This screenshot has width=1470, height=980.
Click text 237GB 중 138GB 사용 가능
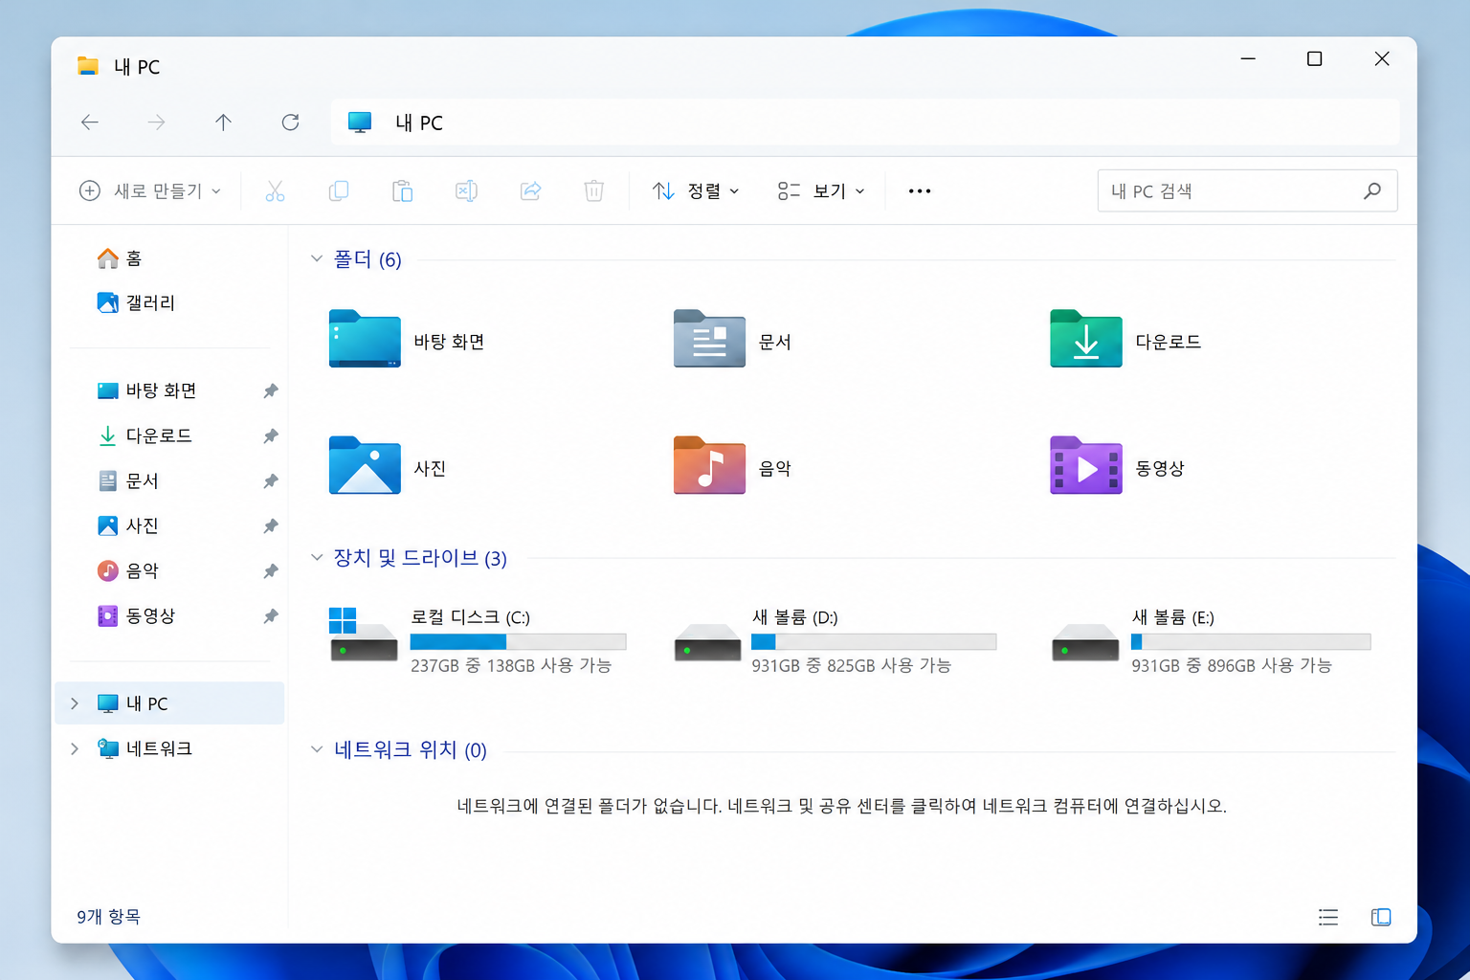(511, 665)
